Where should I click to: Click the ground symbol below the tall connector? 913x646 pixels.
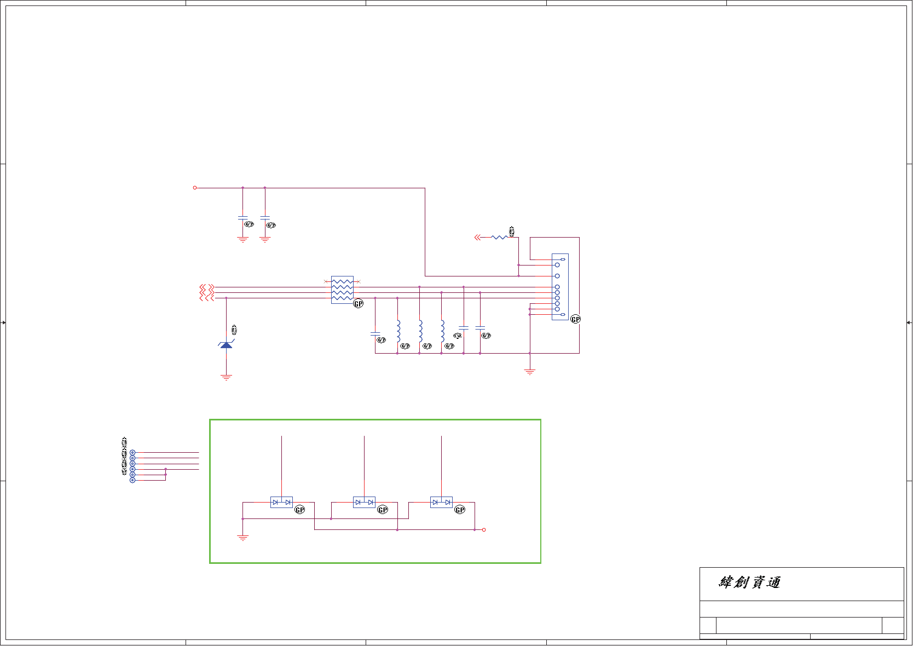click(530, 372)
